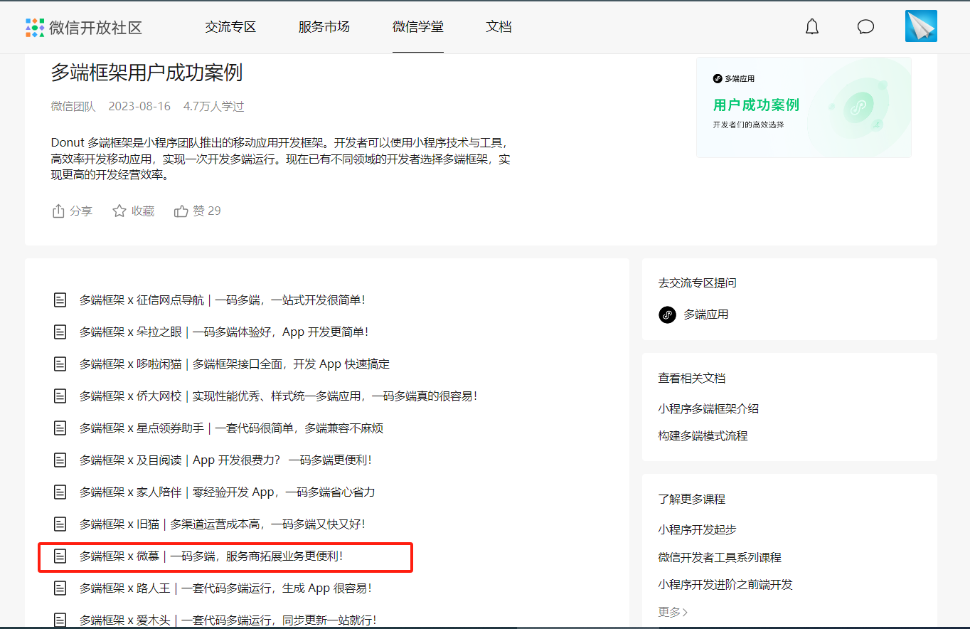The height and width of the screenshot is (629, 970).
Task: Open article 多端框架 x 侨大网校
Action: tap(278, 396)
